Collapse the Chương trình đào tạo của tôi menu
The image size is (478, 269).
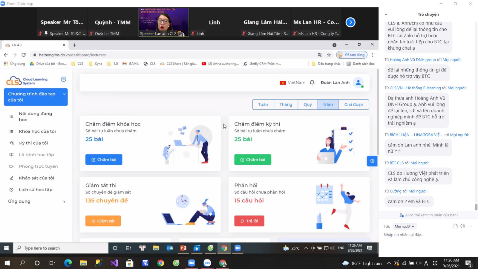(64, 94)
